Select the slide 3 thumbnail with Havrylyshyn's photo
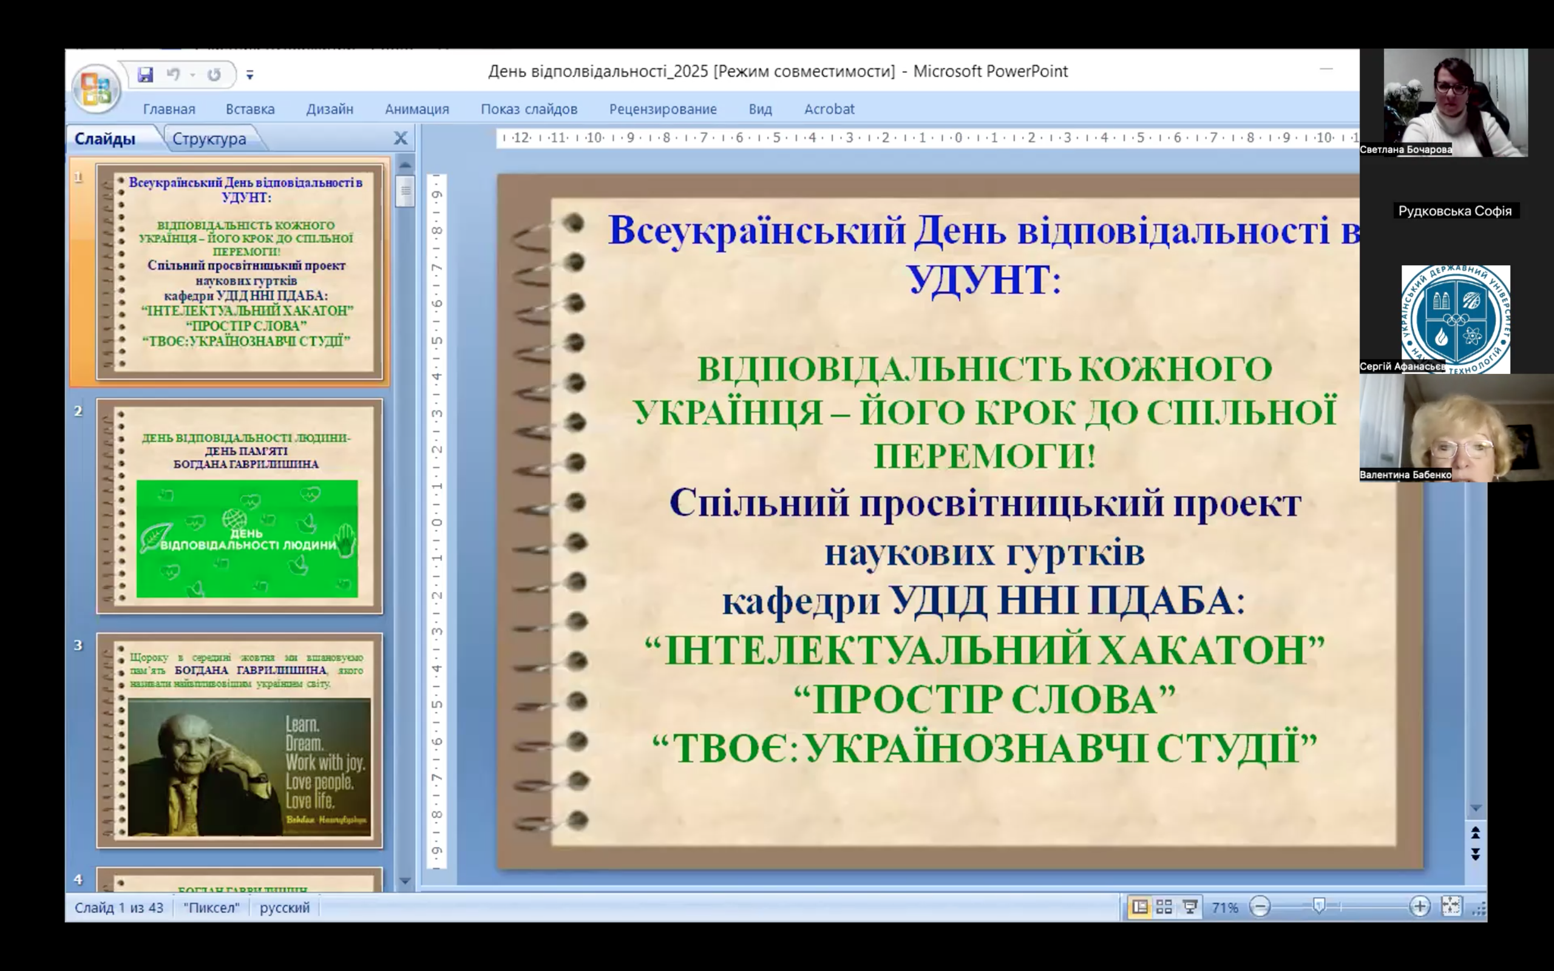This screenshot has width=1554, height=971. [x=240, y=740]
